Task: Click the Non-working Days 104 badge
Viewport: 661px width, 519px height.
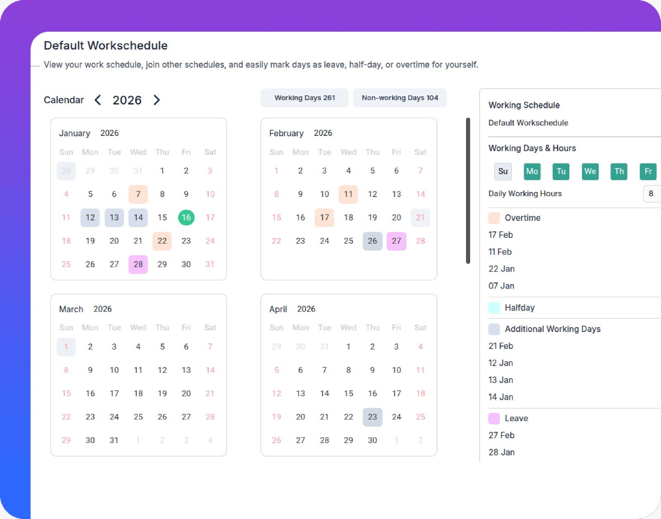Action: (x=399, y=98)
